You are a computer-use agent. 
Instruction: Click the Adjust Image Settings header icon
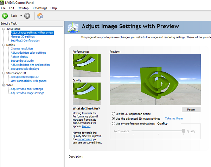[x=73, y=27]
